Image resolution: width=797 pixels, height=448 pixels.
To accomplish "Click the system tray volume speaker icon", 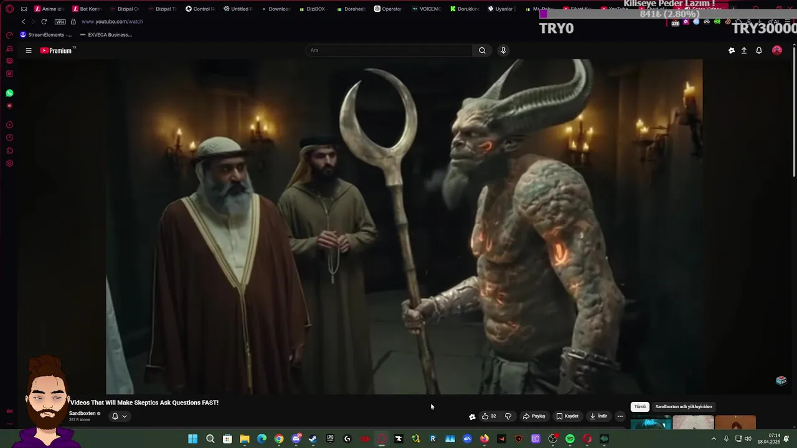I will [x=748, y=439].
